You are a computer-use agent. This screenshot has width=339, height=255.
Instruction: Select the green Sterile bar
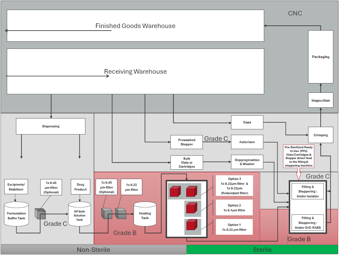262,250
